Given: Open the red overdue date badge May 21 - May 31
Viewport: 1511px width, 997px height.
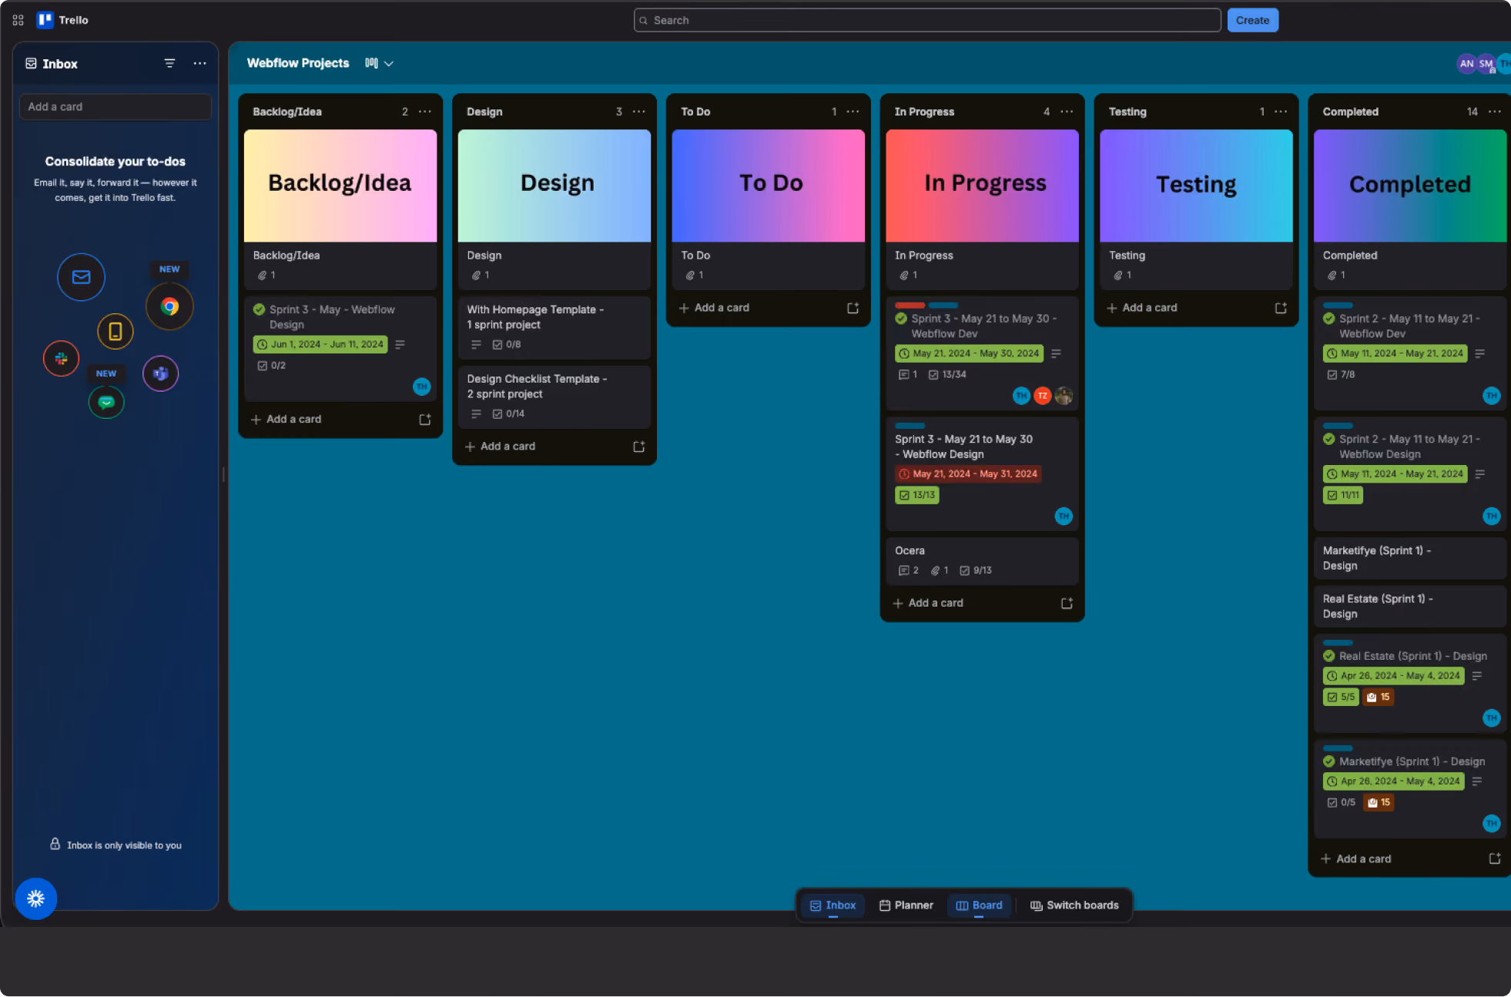Looking at the screenshot, I should 968,473.
